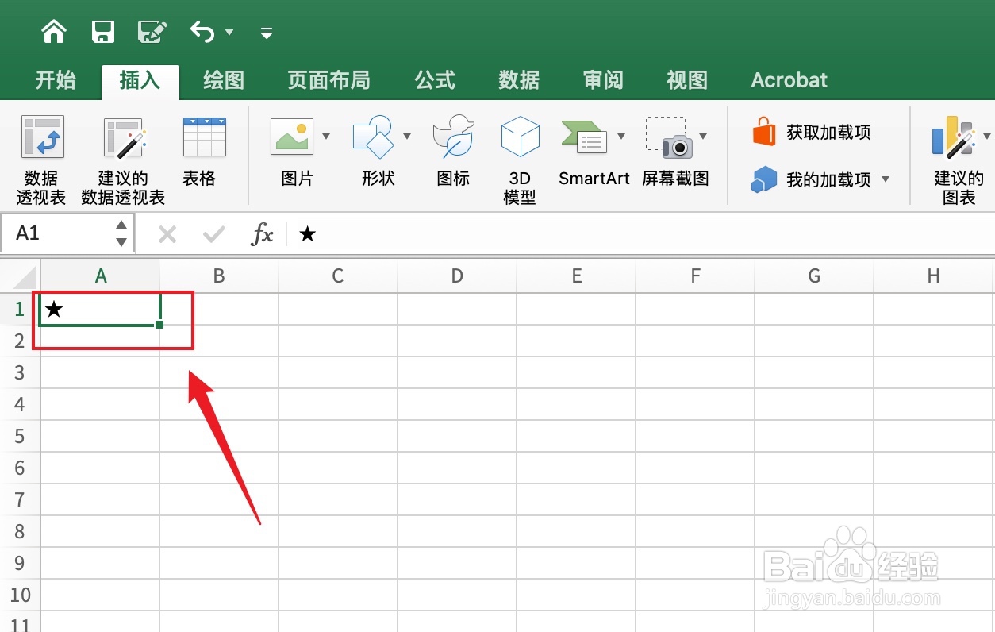Cancel the formula bar entry

tap(167, 234)
